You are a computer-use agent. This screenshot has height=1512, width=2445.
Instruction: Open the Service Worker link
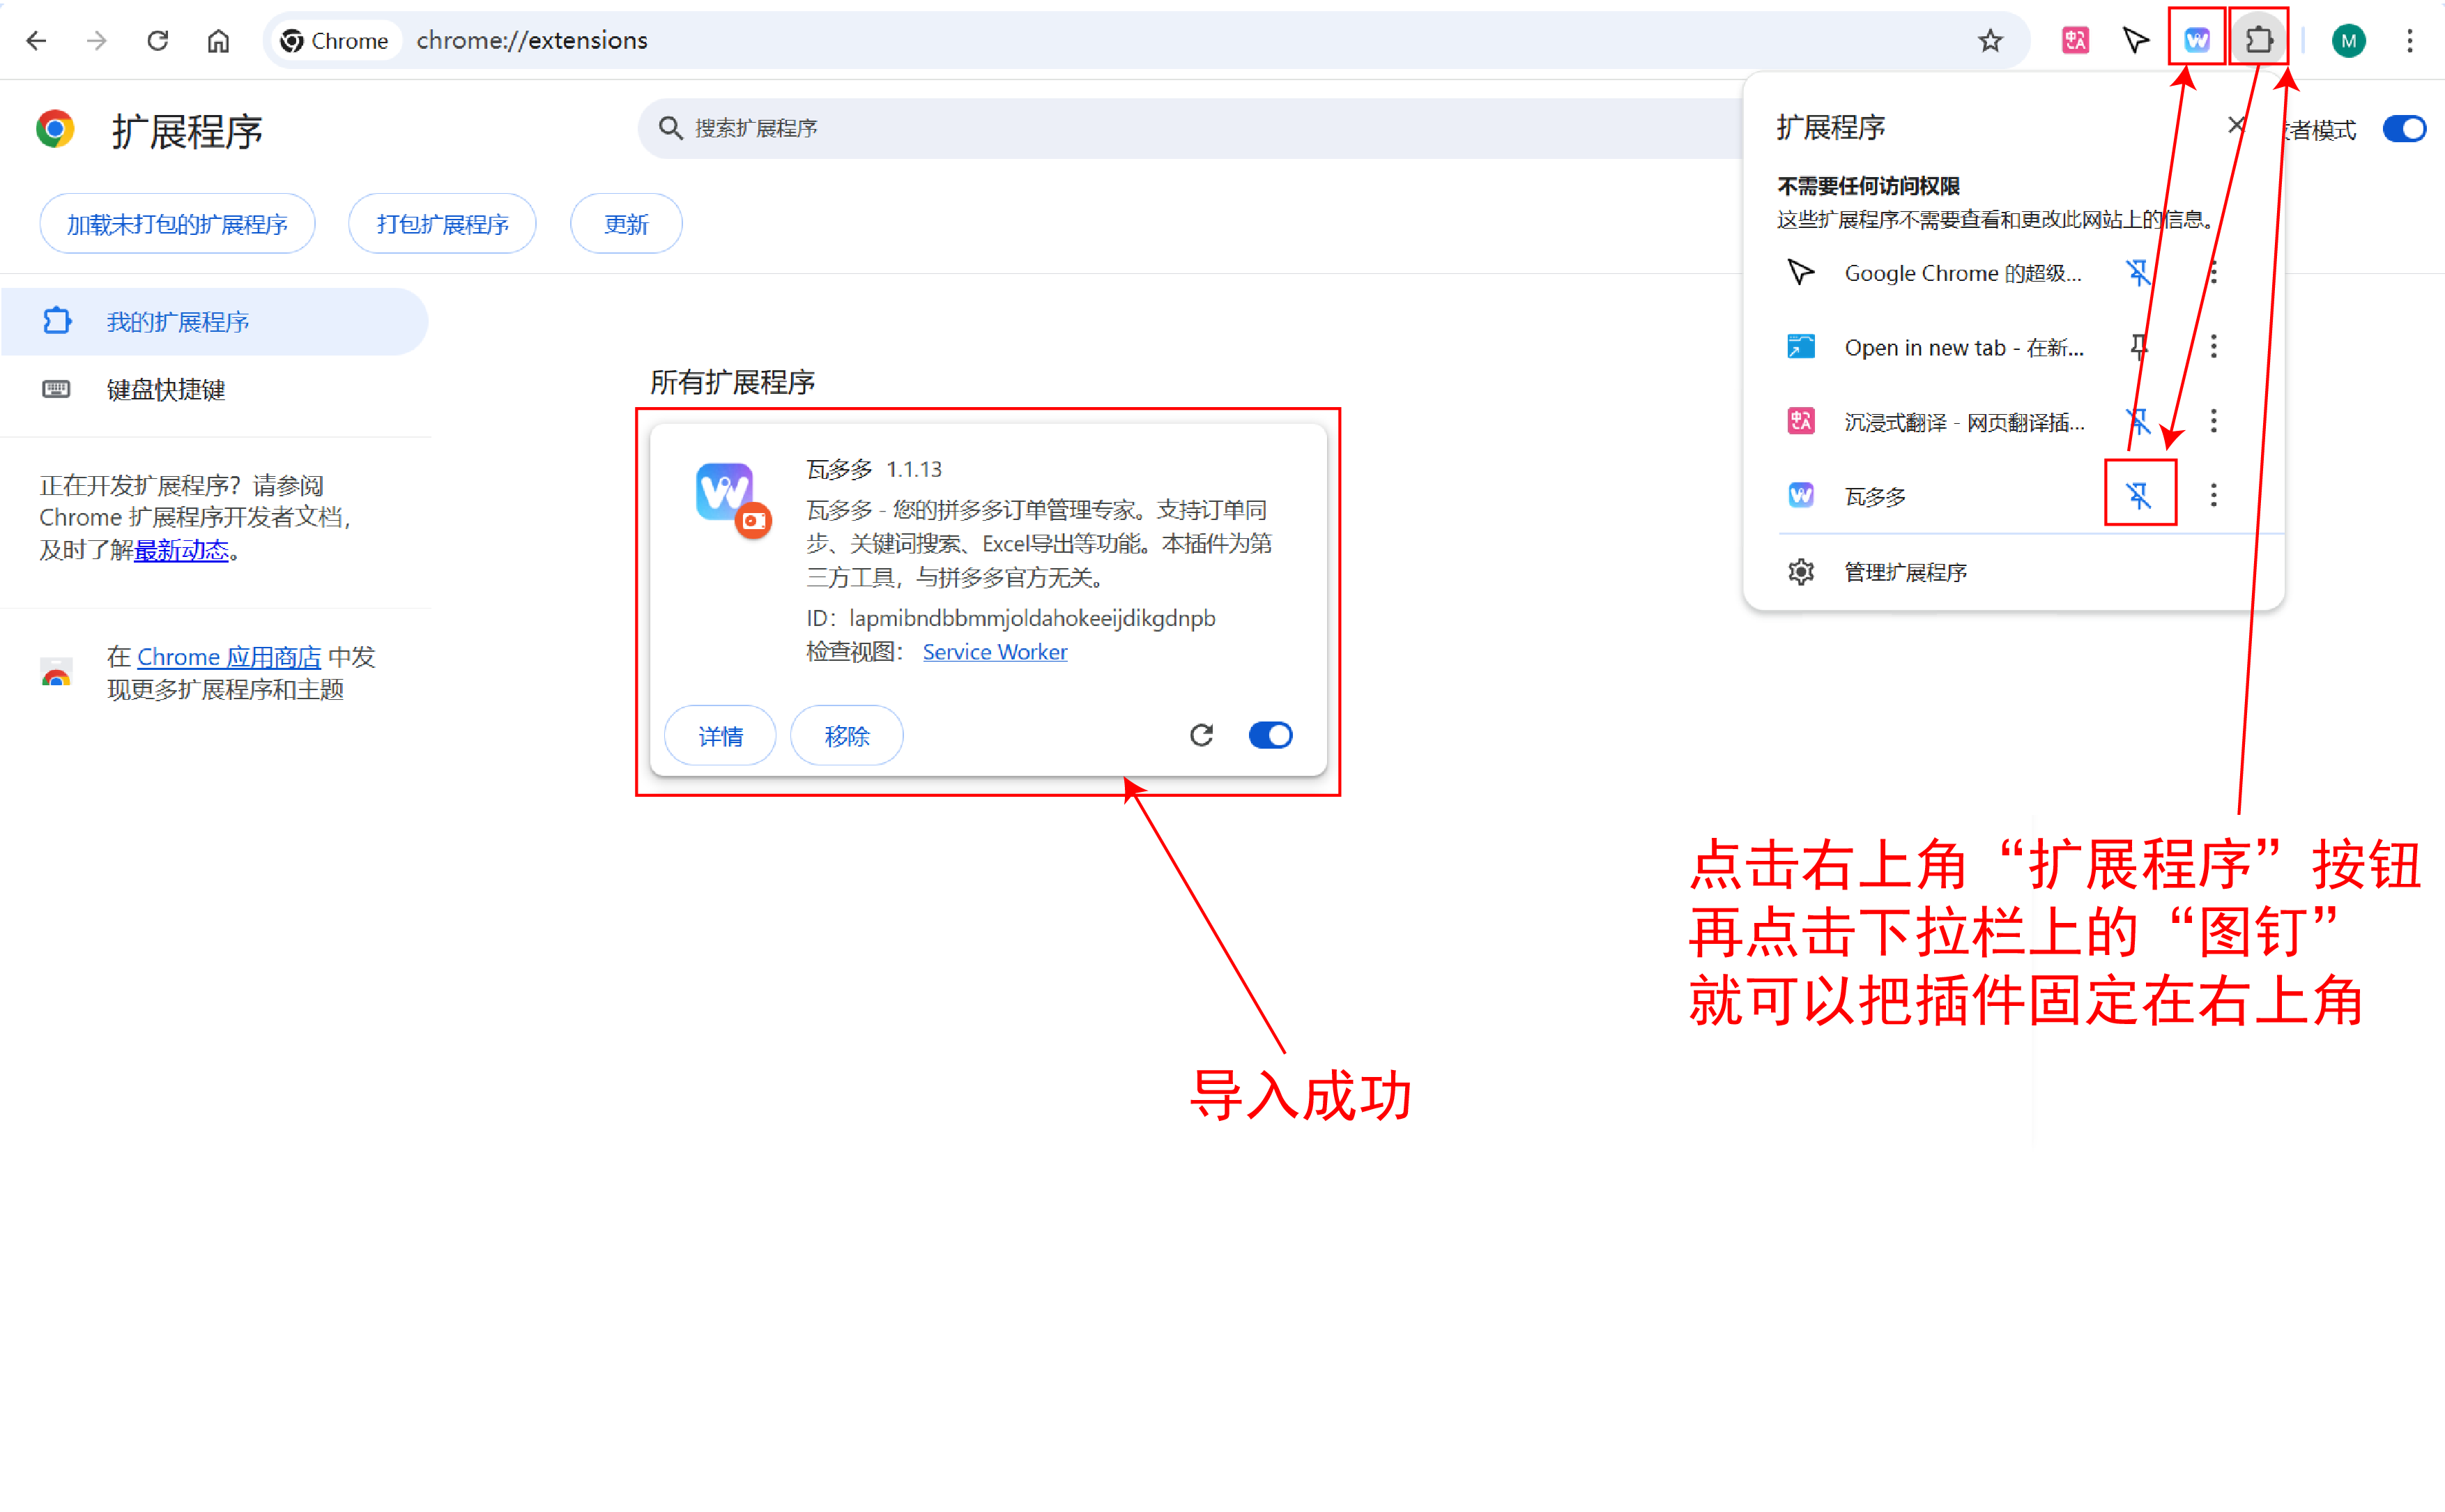995,651
